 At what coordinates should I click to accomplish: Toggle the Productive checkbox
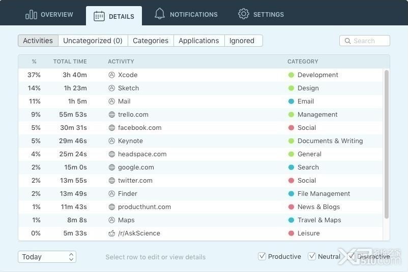coord(262,256)
